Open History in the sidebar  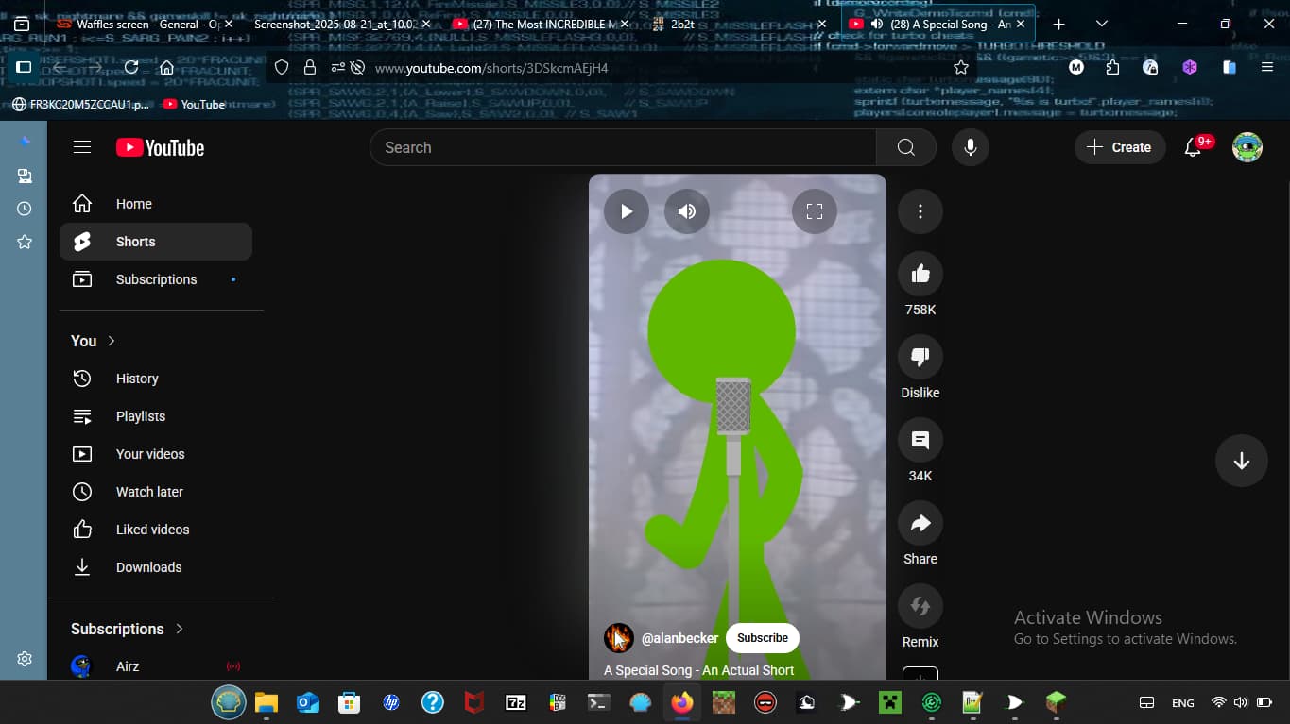tap(137, 379)
